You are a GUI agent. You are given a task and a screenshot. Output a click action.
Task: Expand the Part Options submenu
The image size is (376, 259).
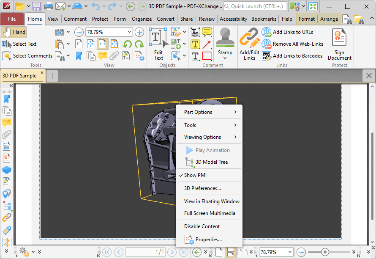point(199,112)
